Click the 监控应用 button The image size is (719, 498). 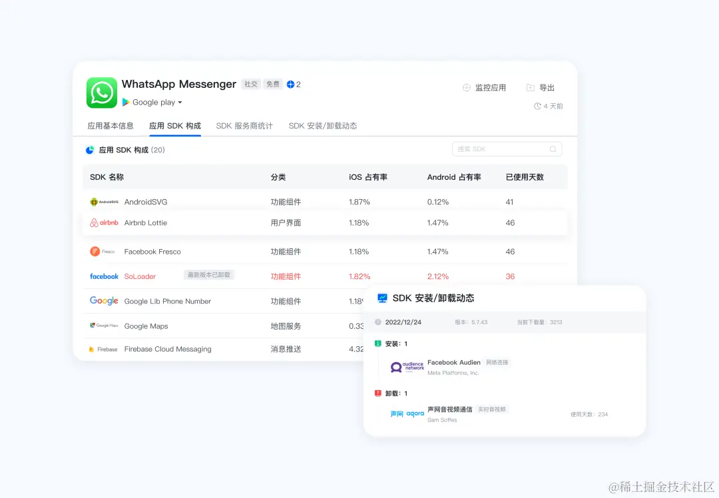pos(484,88)
